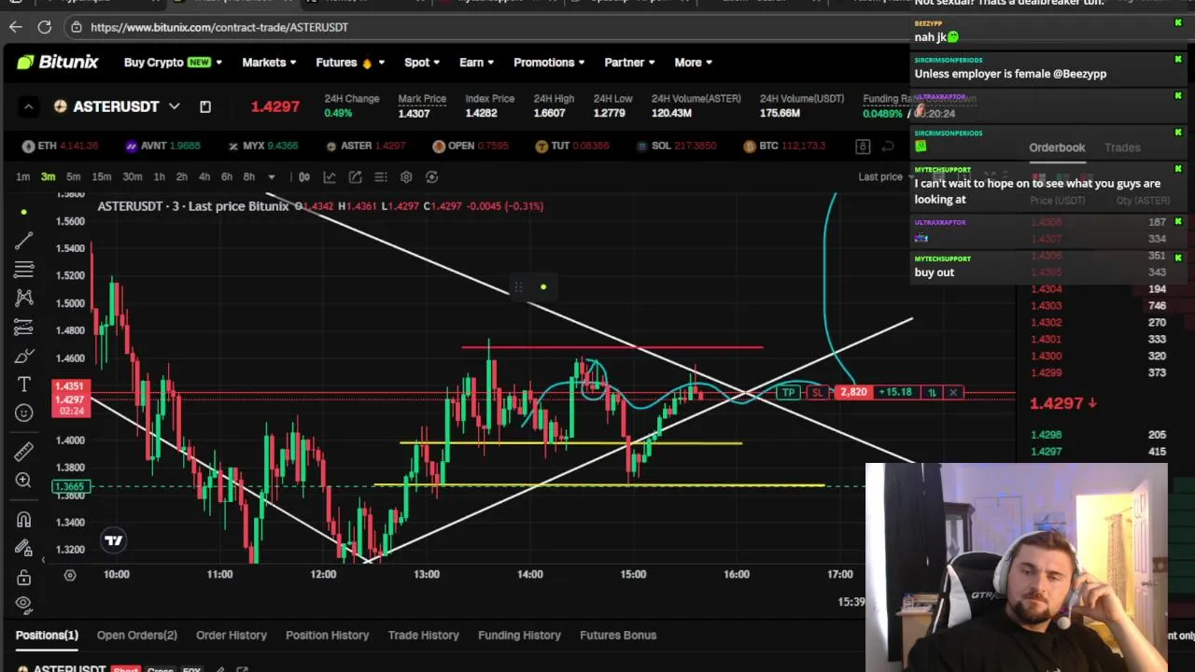Click the browser reload button

pos(44,27)
